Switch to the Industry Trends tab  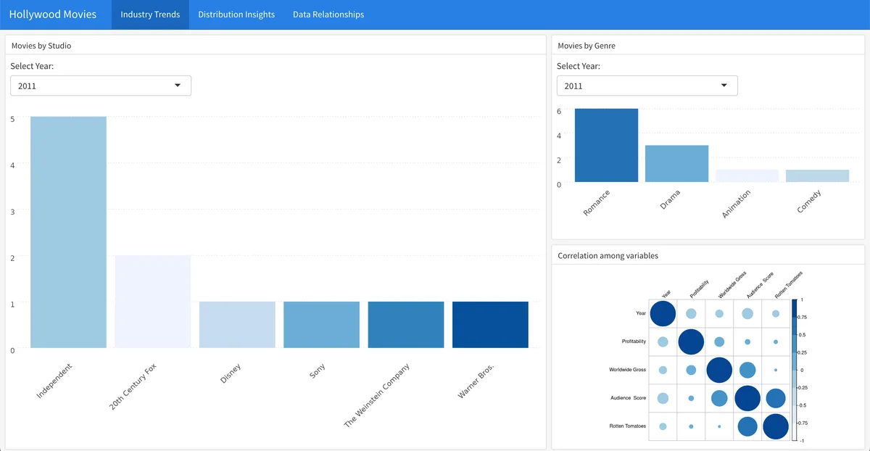150,15
